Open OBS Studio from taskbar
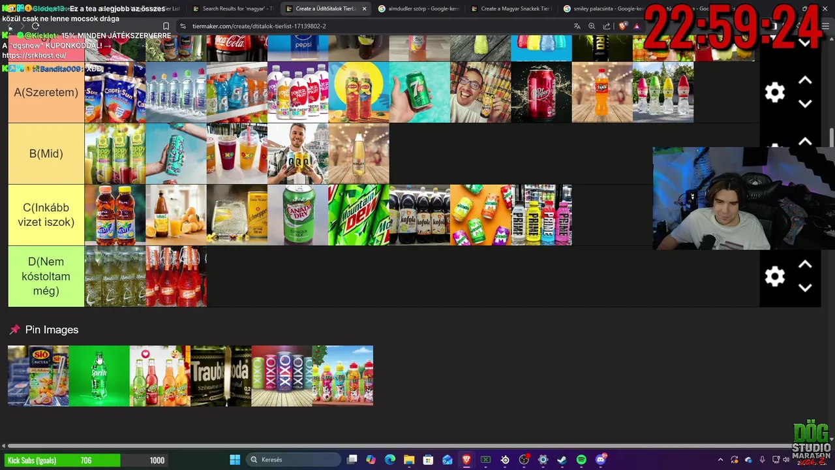Viewport: 835px width, 470px height. (x=524, y=460)
